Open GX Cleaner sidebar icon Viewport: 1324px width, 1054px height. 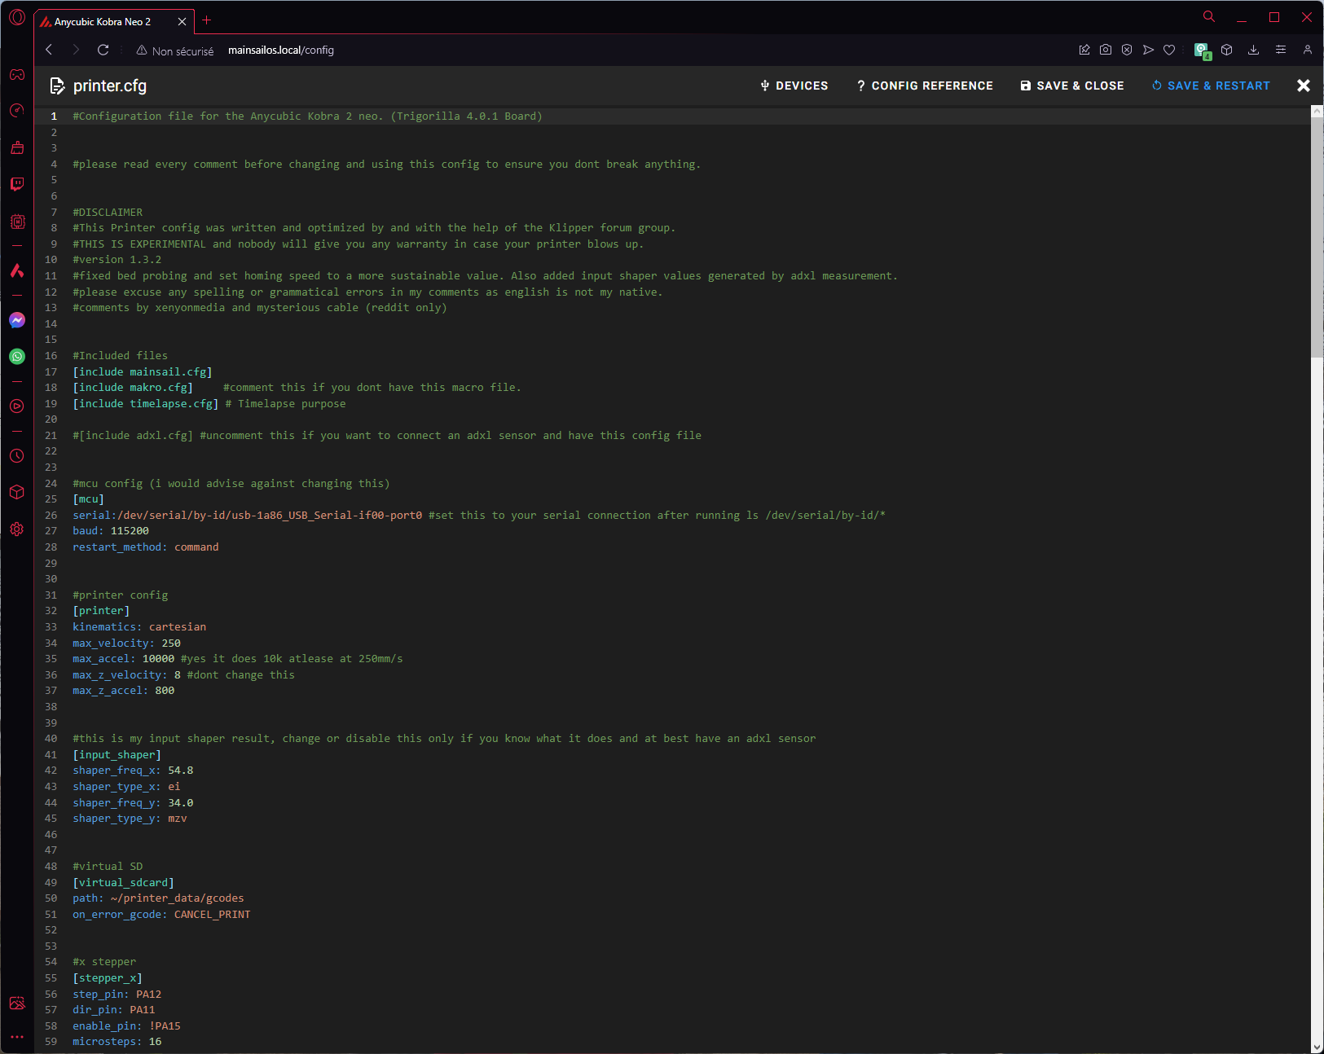[x=17, y=147]
